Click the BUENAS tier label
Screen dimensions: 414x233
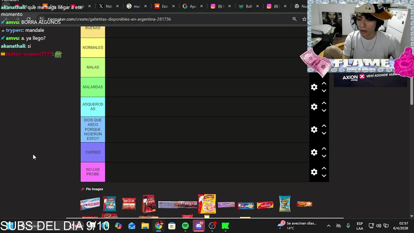93,31
